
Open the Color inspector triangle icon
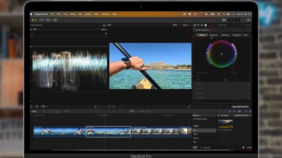click(x=198, y=25)
